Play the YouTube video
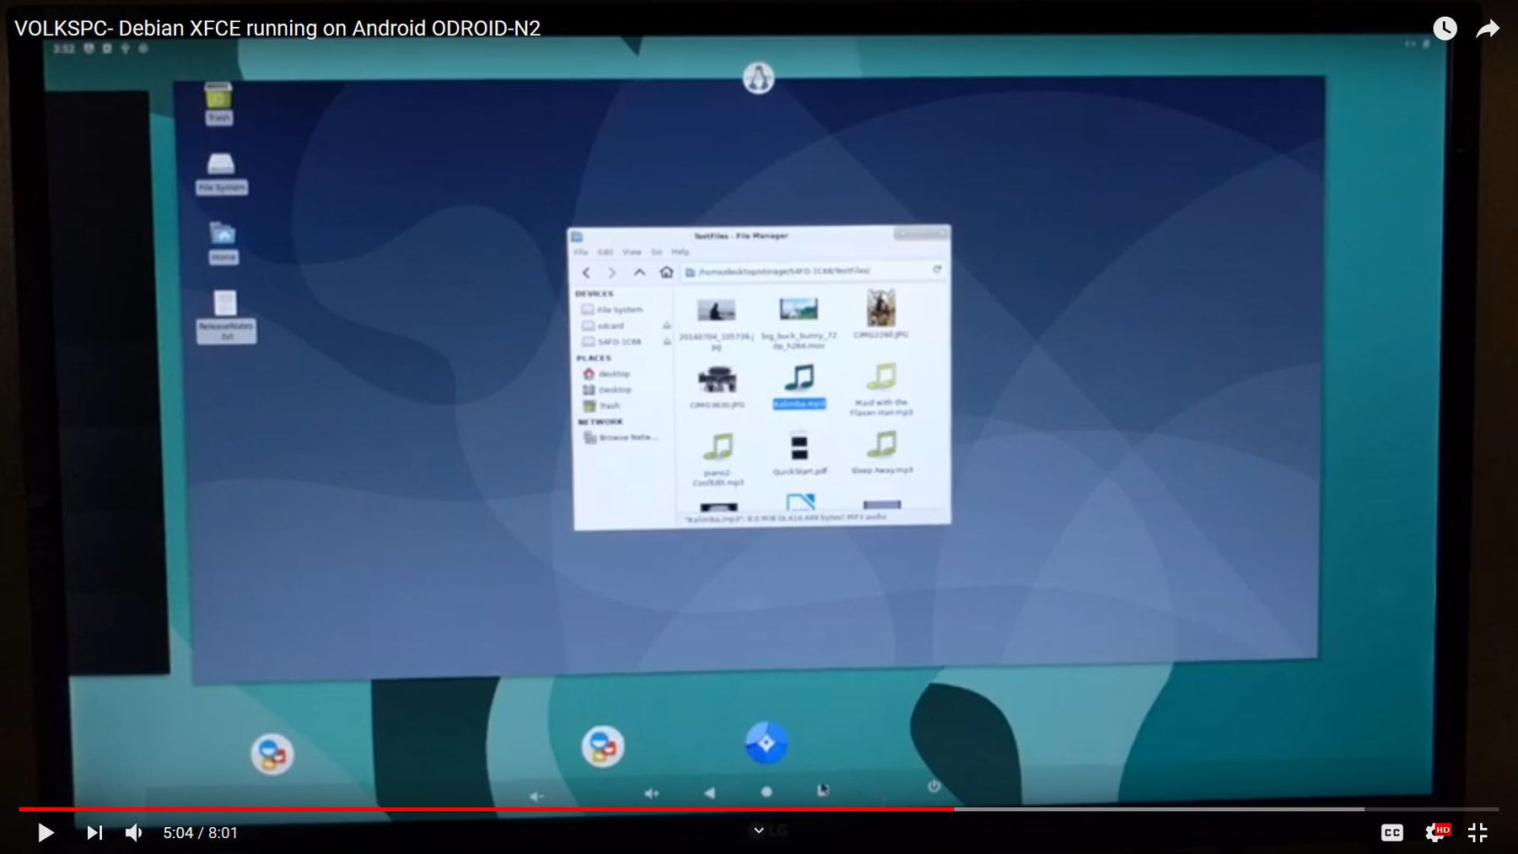This screenshot has width=1518, height=854. (x=46, y=833)
